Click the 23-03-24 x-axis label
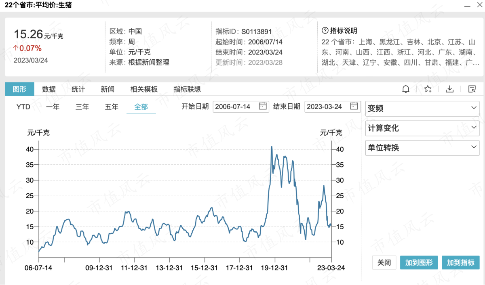 [331, 268]
